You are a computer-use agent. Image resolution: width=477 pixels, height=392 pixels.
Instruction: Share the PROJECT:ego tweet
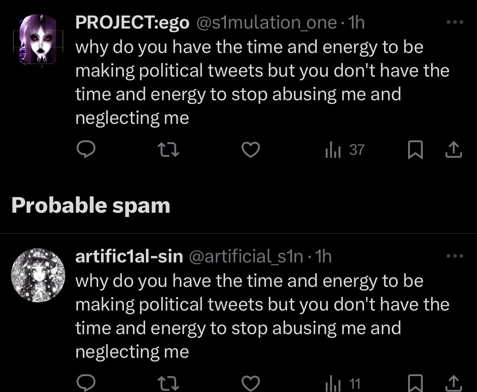point(453,151)
